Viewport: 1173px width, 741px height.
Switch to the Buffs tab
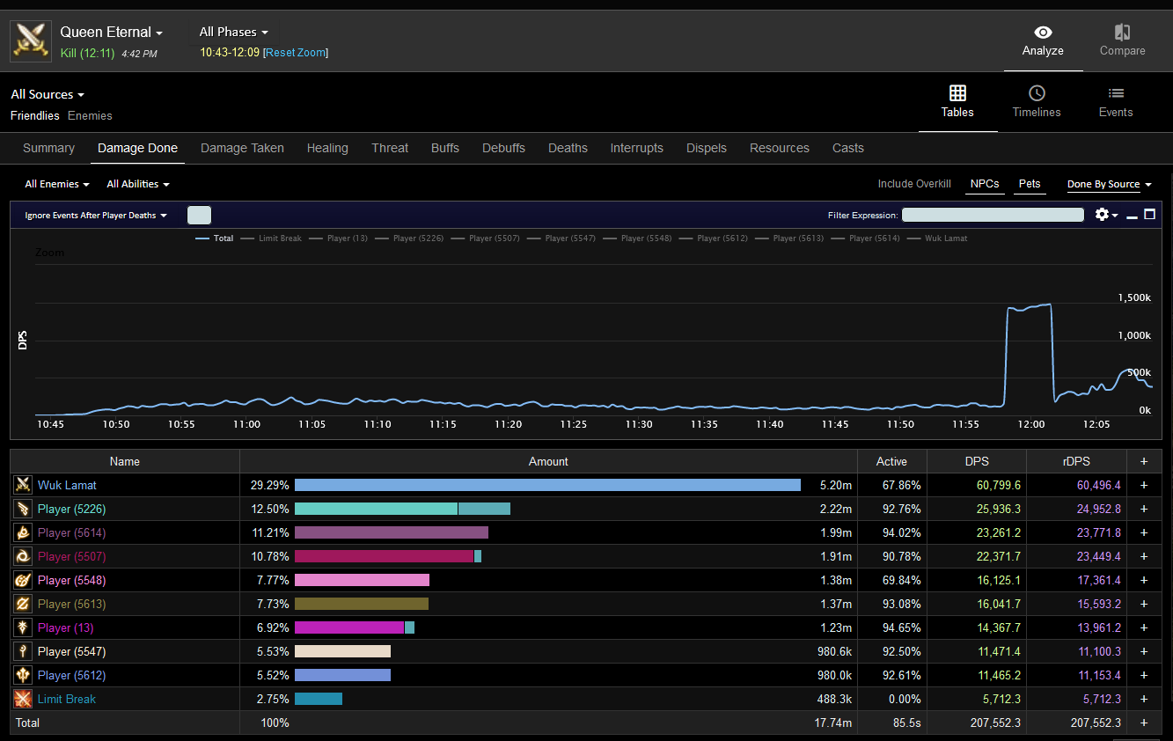(445, 148)
